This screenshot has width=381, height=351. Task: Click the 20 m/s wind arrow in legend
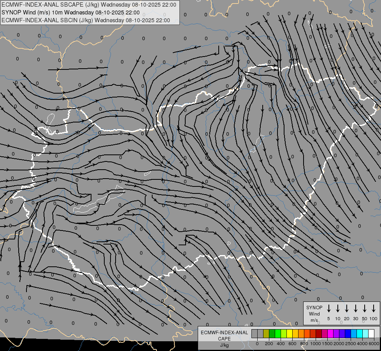(347, 308)
